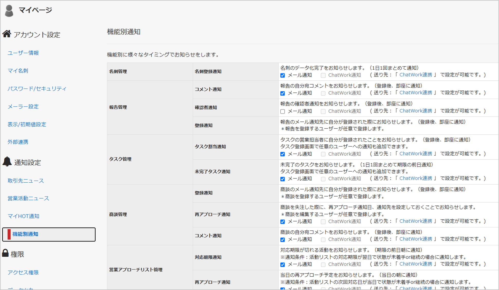Image resolution: width=499 pixels, height=290 pixels.
Task: Click the lock icon next to 権限
Action: (x=5, y=253)
